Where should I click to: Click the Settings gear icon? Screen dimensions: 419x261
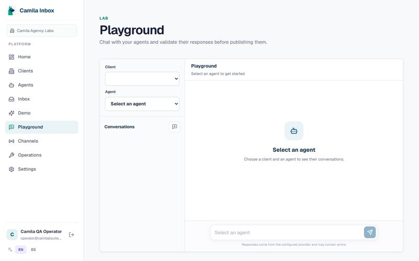pyautogui.click(x=12, y=169)
